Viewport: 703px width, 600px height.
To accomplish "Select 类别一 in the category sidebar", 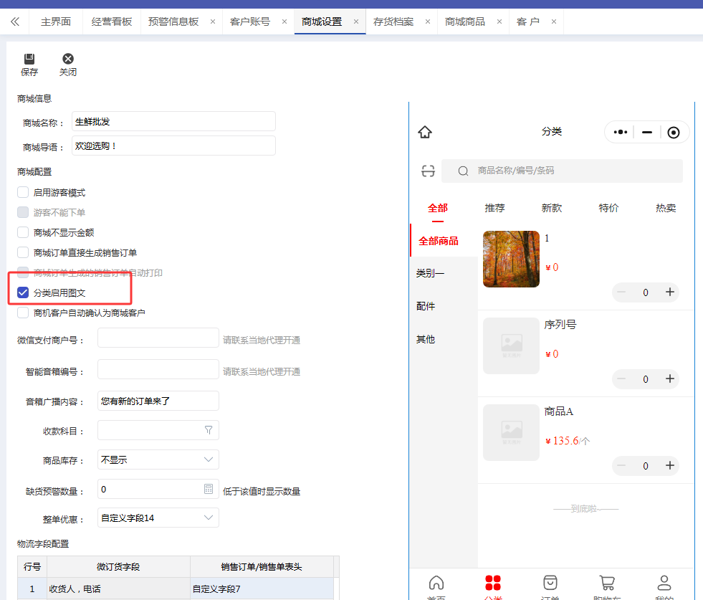I will (431, 273).
